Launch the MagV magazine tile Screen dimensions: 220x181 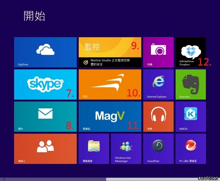110,117
